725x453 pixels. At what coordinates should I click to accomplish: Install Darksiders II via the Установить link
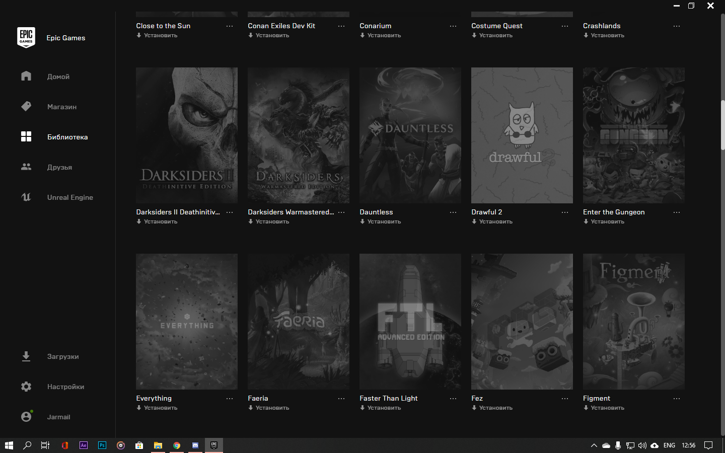160,221
